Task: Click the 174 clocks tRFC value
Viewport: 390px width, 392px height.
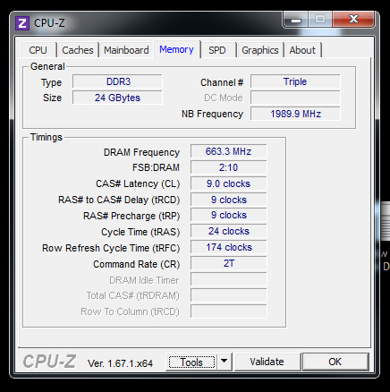Action: coord(229,247)
